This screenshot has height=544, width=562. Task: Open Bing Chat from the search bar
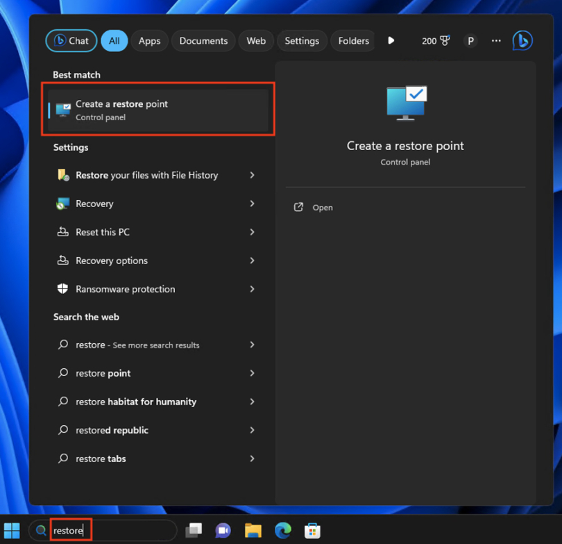70,40
